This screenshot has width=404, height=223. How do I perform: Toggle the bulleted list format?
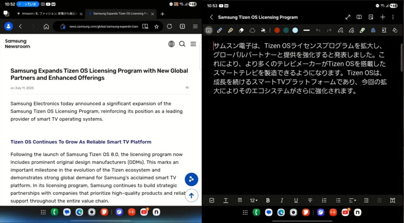click(338, 201)
